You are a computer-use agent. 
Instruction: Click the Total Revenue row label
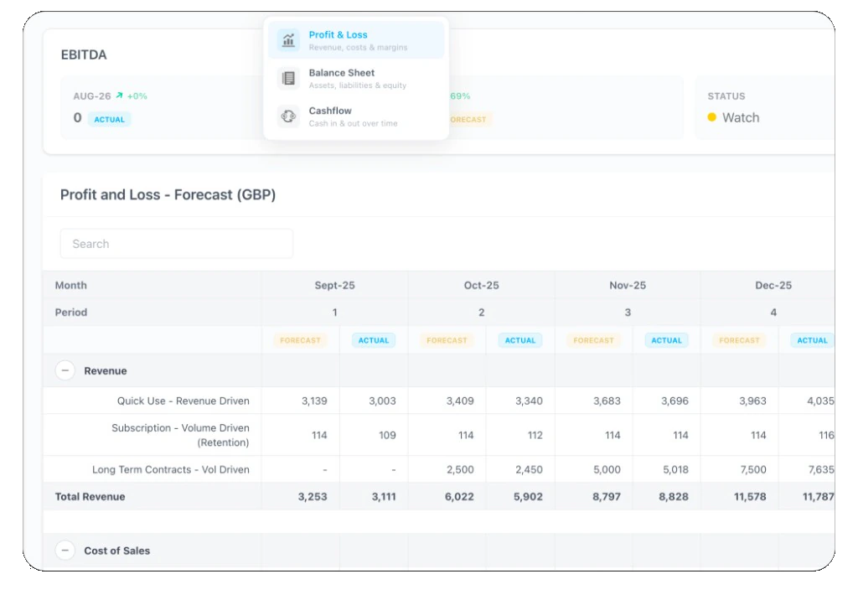(90, 497)
